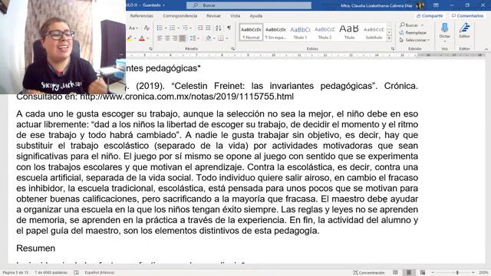Enable Concentración focus mode

pyautogui.click(x=368, y=273)
